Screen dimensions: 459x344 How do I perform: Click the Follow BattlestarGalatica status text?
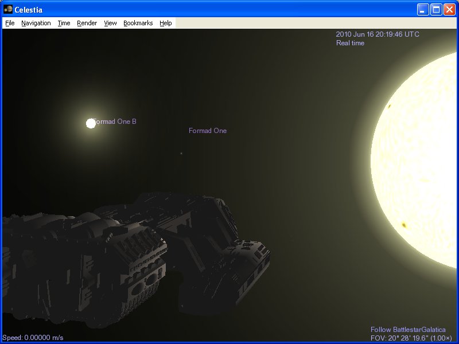pos(408,330)
